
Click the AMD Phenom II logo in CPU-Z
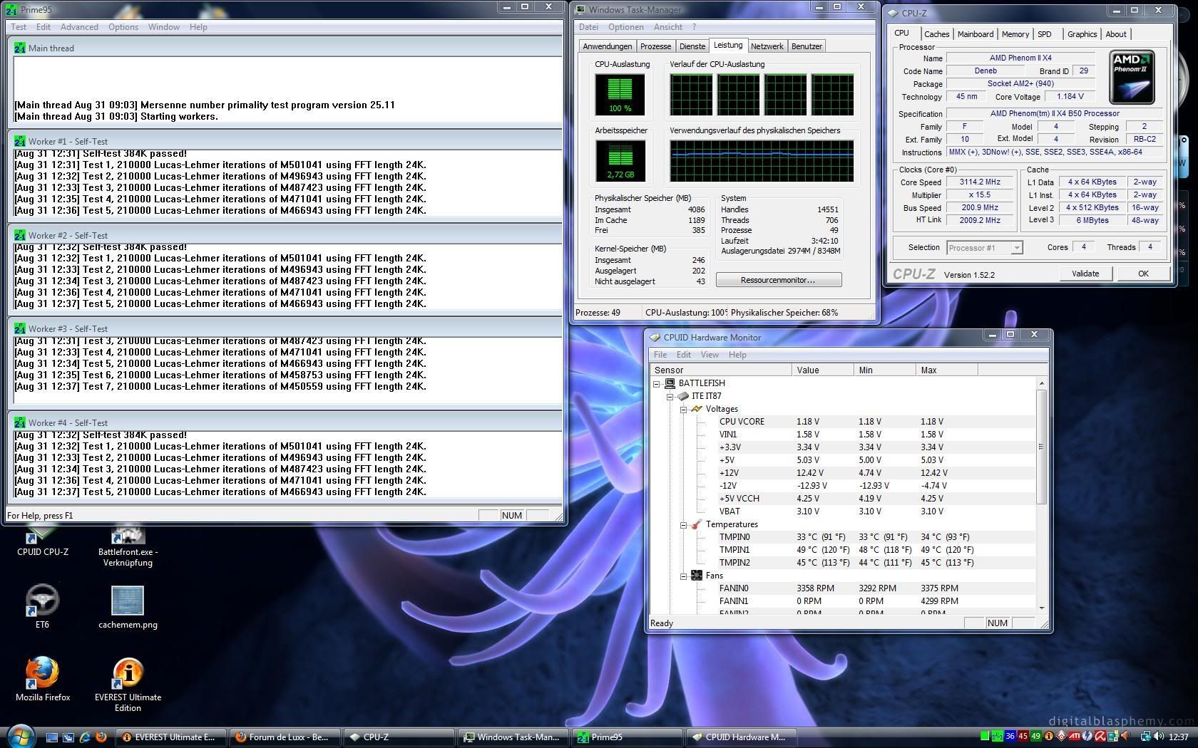[1132, 78]
